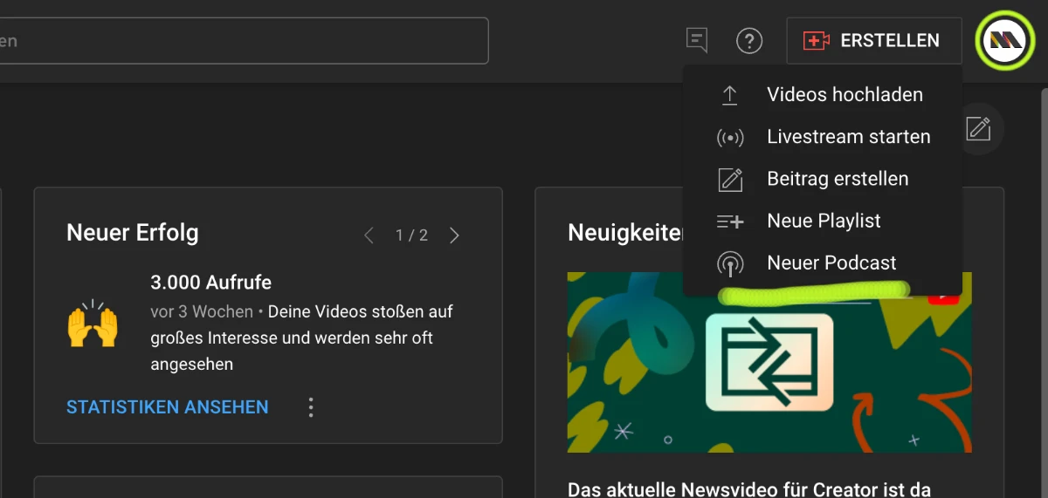This screenshot has height=498, width=1048.
Task: Open STATISTIKEN ANSEHEN link
Action: pos(168,407)
